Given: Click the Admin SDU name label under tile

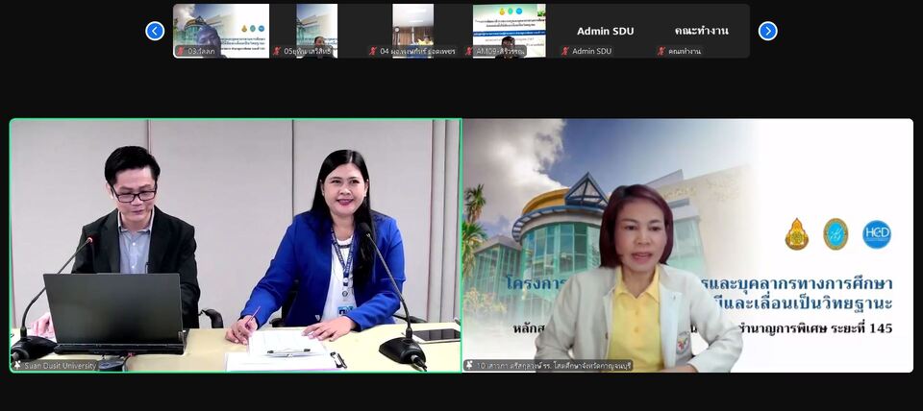Looking at the screenshot, I should click(592, 51).
